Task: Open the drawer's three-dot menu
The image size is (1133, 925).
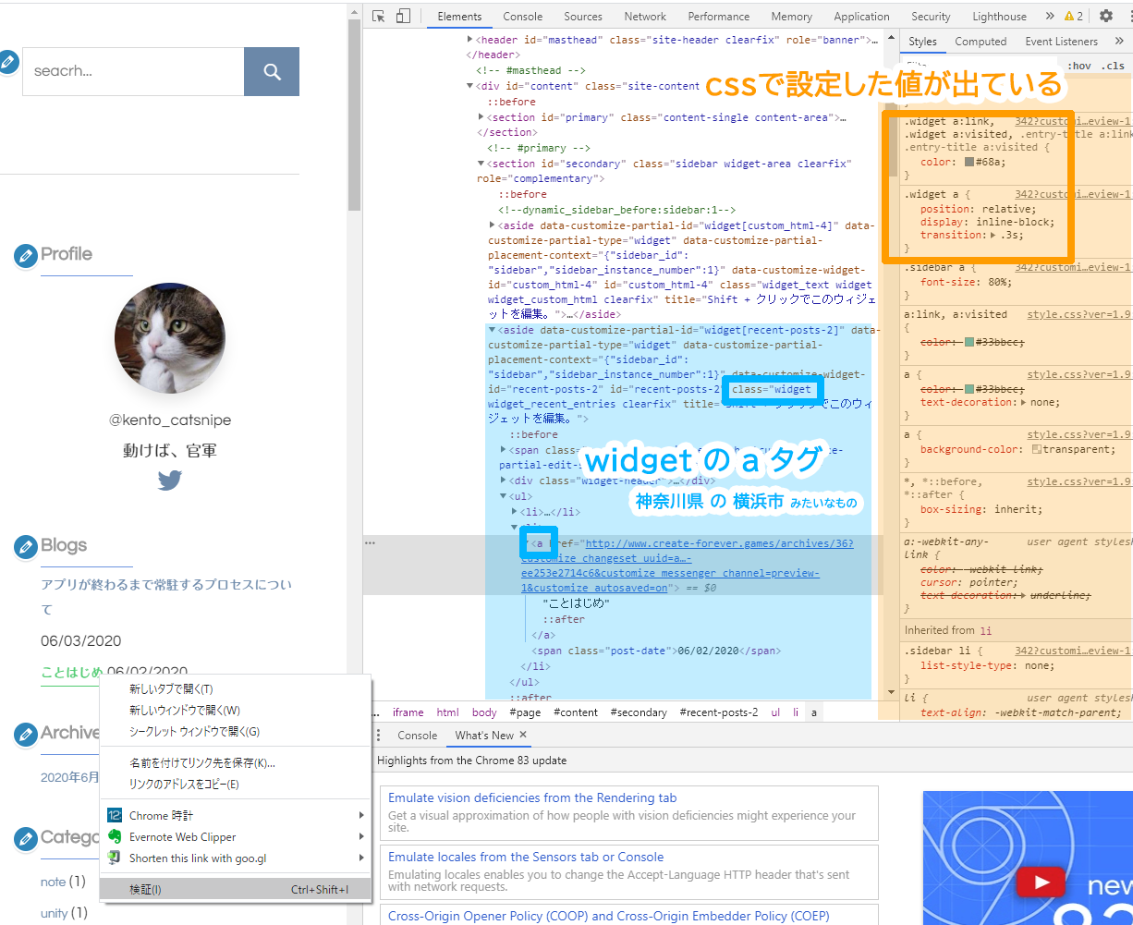Action: (378, 736)
